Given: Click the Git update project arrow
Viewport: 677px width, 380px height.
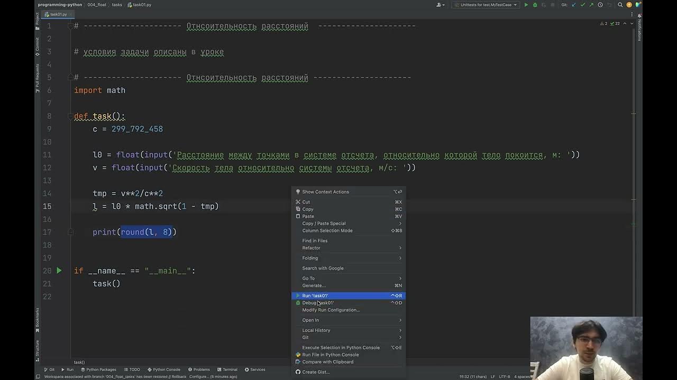Looking at the screenshot, I should tap(574, 5).
